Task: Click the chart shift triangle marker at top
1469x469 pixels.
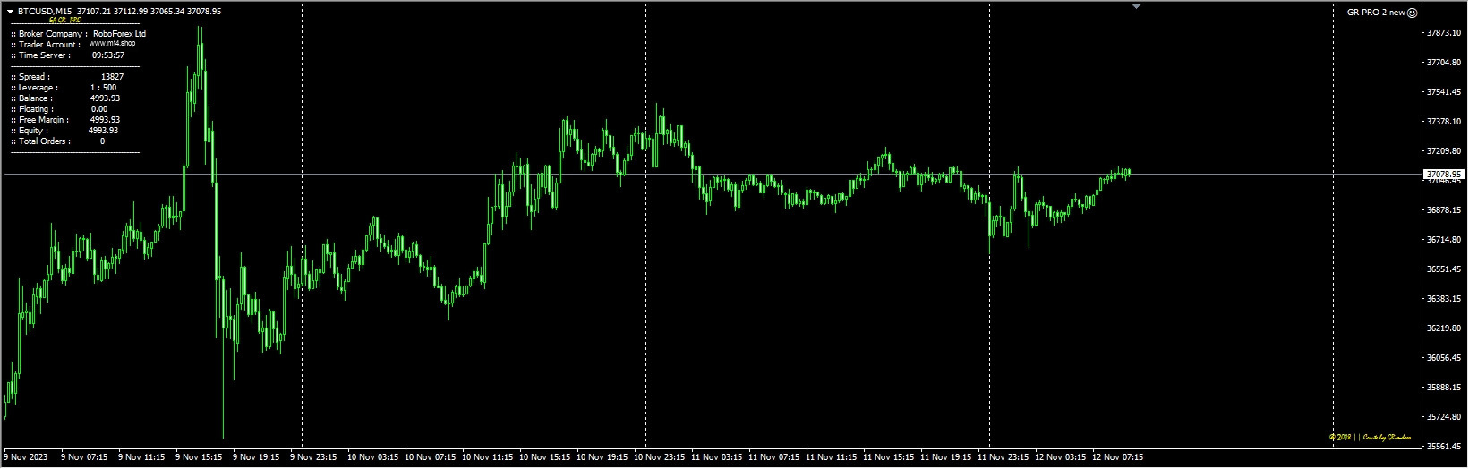Action: click(1136, 6)
